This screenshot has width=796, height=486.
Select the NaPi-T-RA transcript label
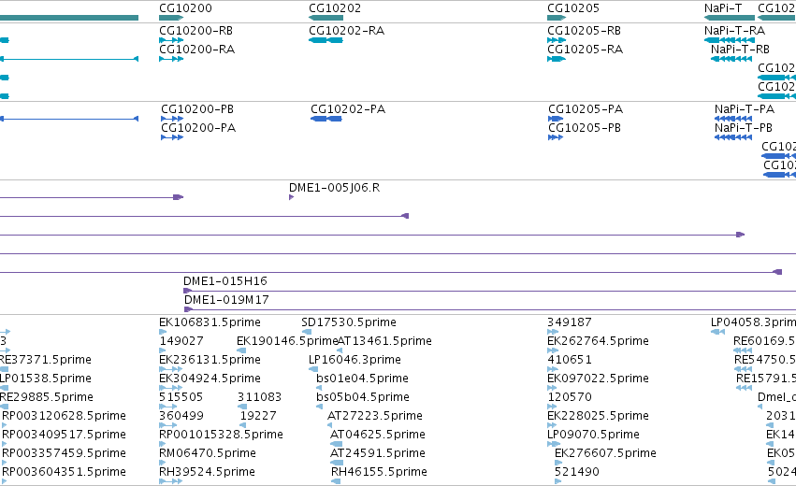[734, 31]
